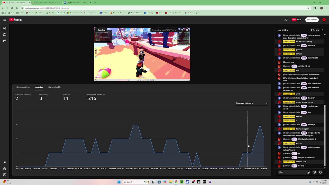329x185 pixels.
Task: Click the live chat vertical scrollbar
Action: point(325,135)
